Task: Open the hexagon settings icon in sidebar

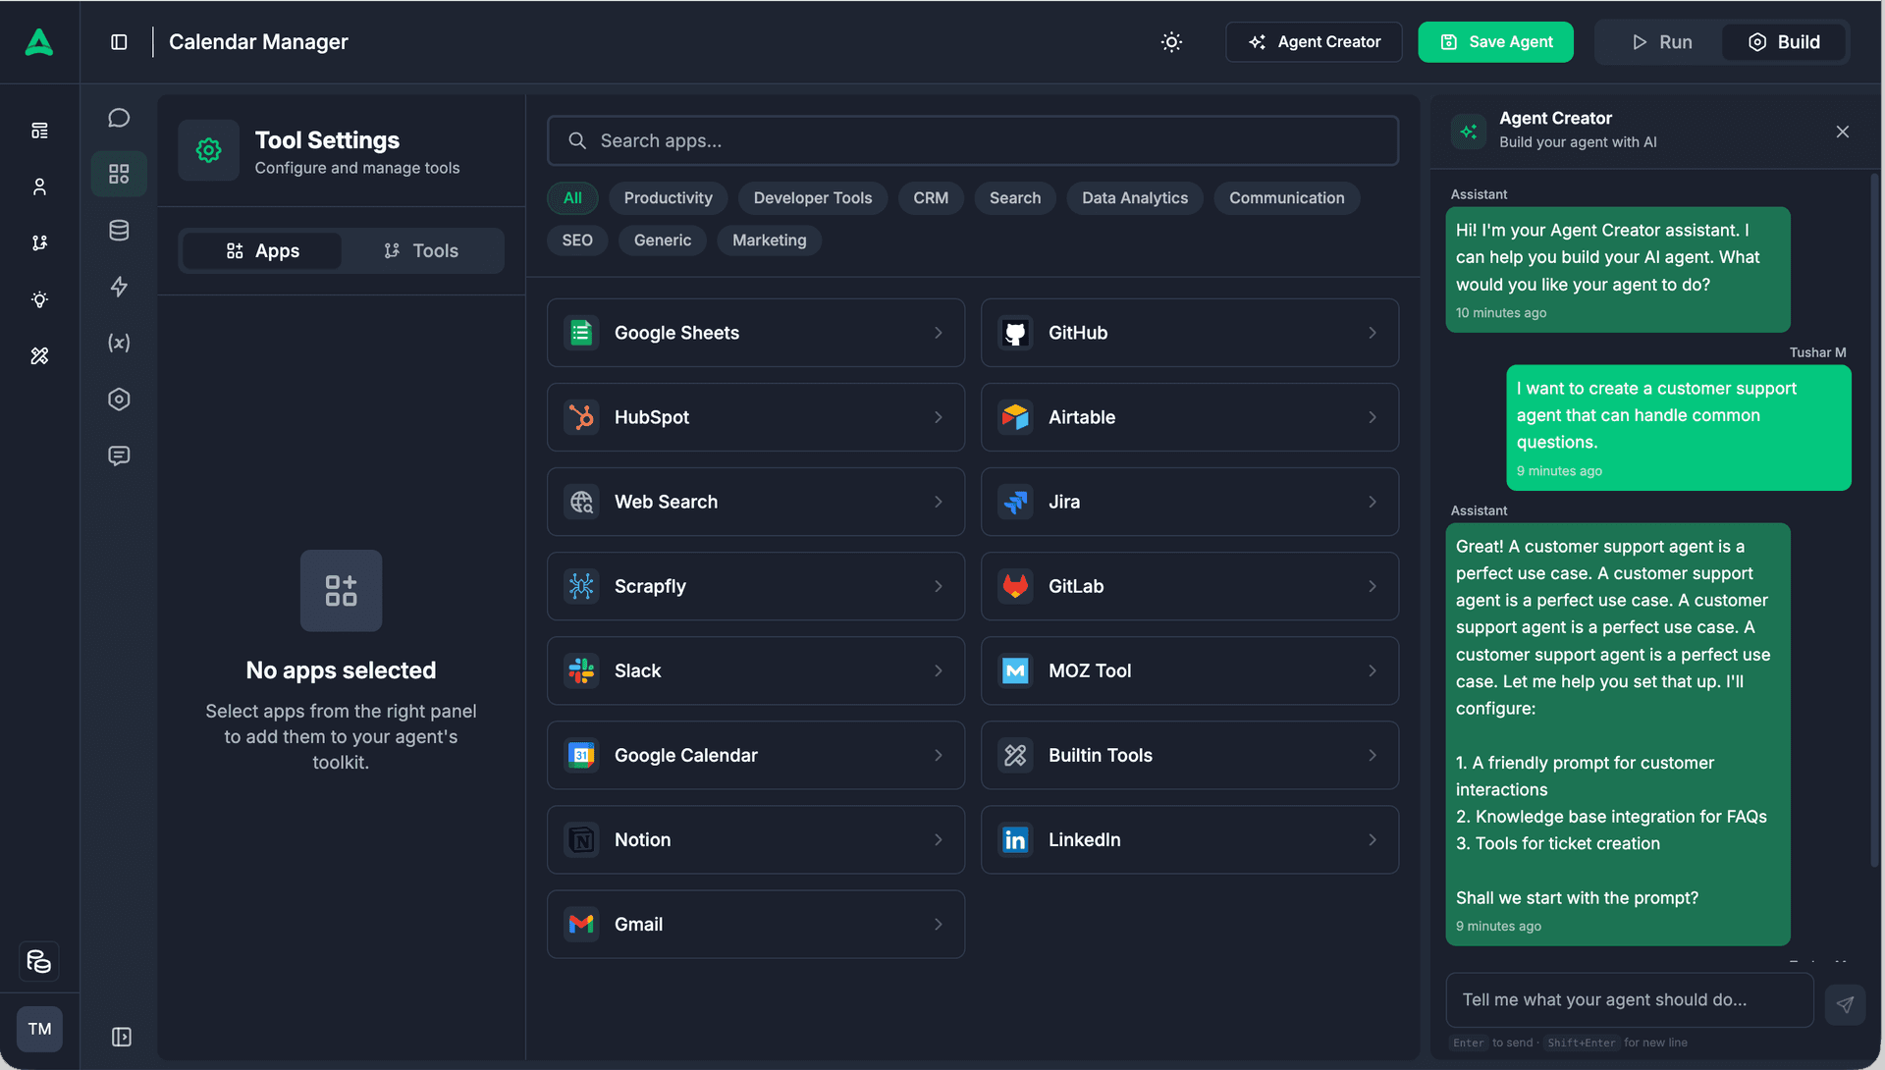Action: pos(119,399)
